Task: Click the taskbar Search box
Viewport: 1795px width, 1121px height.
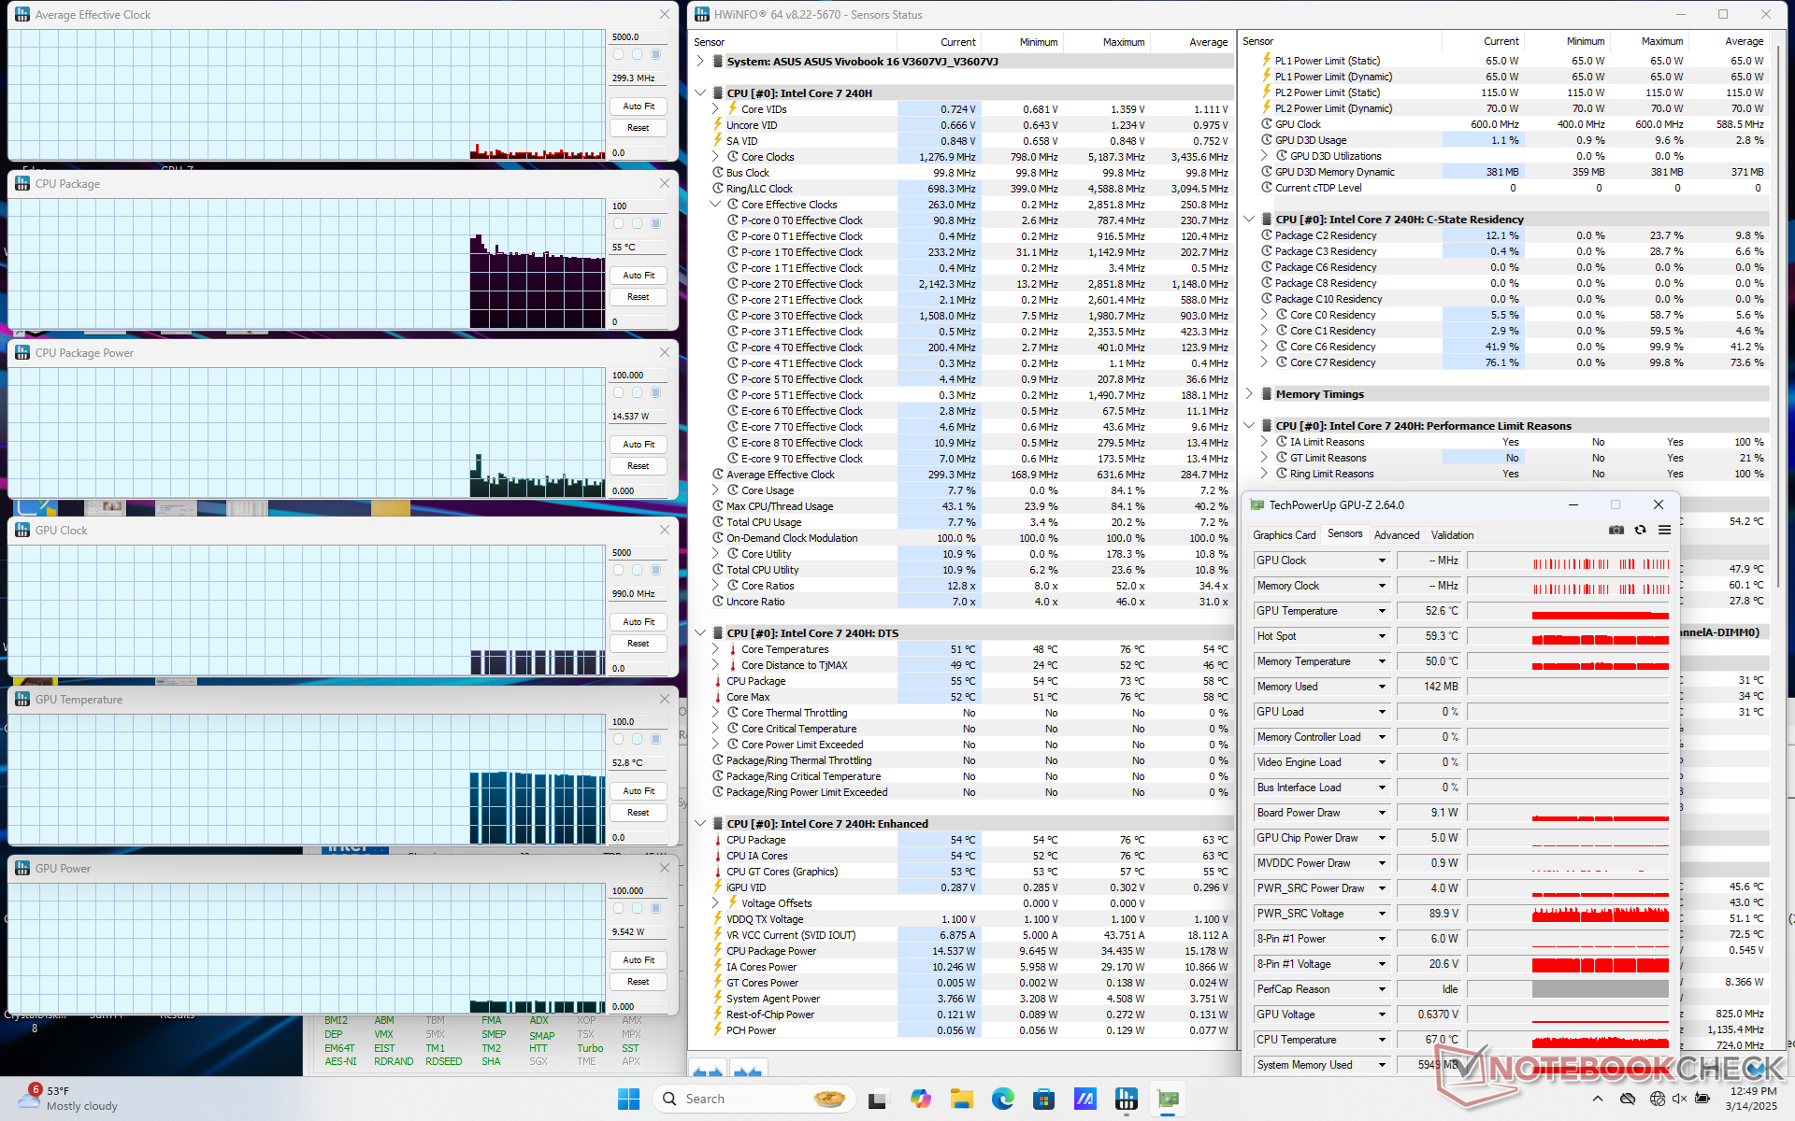Action: (754, 1099)
